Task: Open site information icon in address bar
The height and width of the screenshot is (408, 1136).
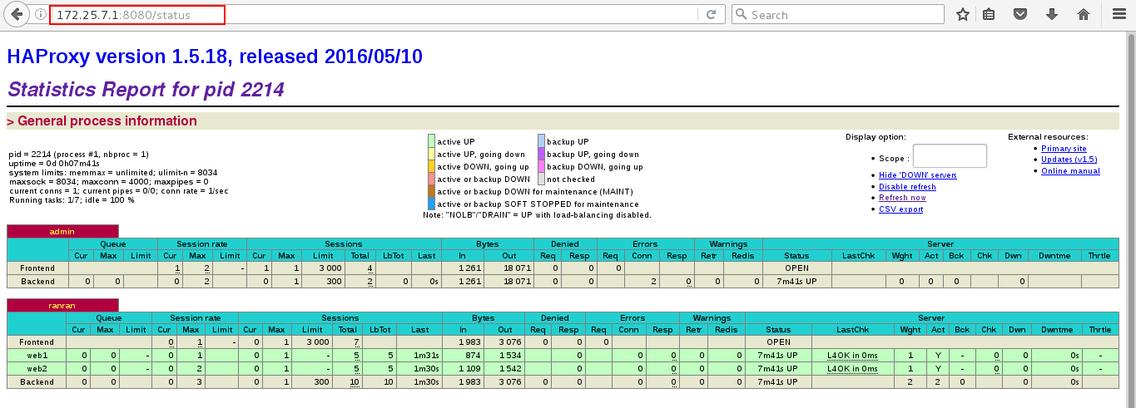Action: coord(39,14)
